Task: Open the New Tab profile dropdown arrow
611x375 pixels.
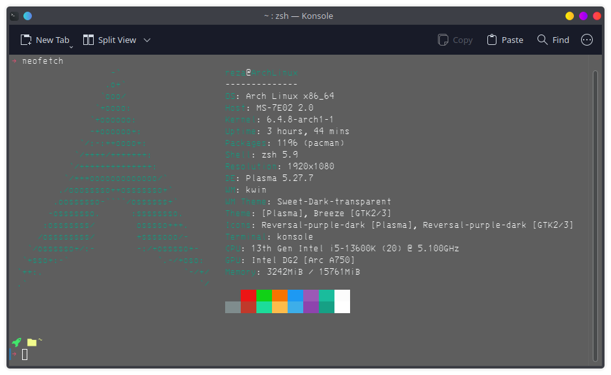Action: (71, 47)
